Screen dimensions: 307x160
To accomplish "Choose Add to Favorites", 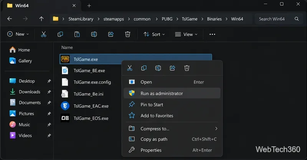I will [x=172, y=115].
